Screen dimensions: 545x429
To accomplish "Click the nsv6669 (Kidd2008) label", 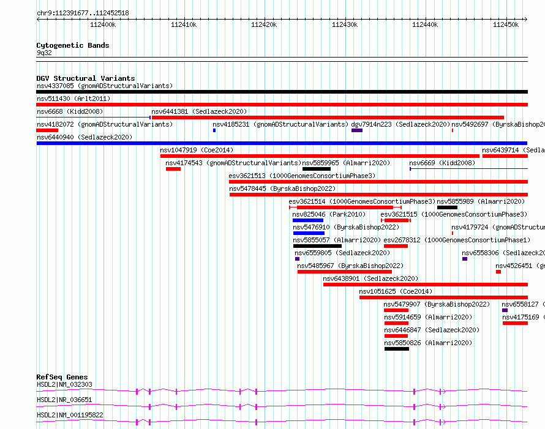I will [x=442, y=163].
